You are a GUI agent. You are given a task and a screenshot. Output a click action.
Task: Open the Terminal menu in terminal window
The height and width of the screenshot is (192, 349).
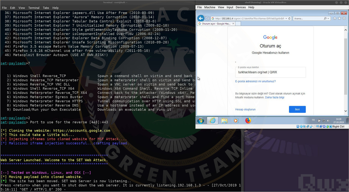click(34, 8)
